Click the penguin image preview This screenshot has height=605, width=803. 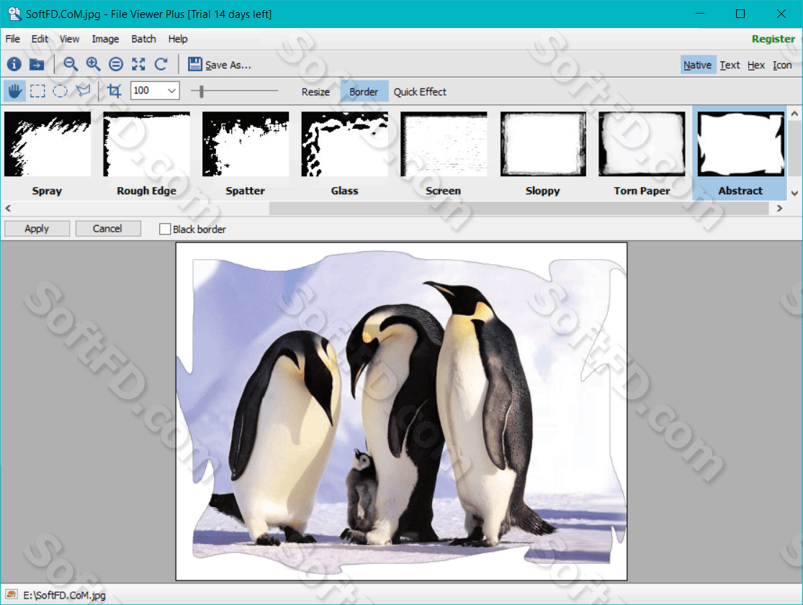coord(402,411)
